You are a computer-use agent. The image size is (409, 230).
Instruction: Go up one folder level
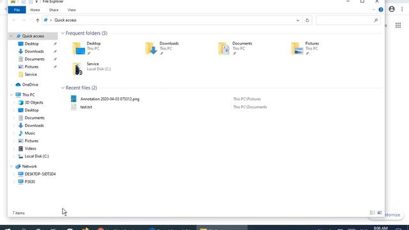point(38,20)
